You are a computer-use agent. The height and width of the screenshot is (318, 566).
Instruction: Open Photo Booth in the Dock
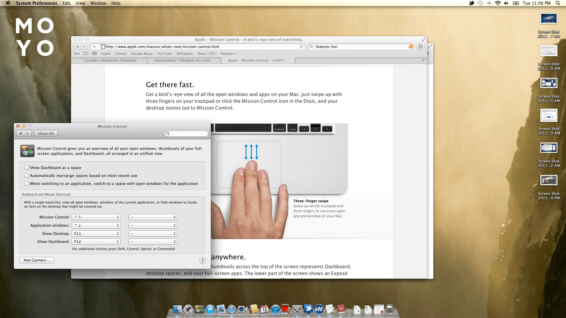click(286, 309)
